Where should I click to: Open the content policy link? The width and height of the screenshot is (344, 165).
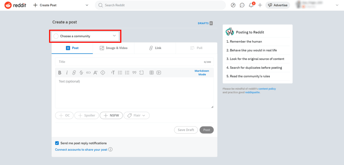click(267, 89)
